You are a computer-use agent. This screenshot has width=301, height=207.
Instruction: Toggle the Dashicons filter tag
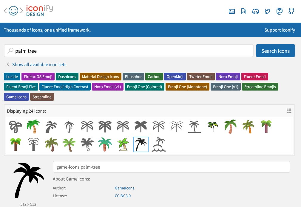coord(67,77)
